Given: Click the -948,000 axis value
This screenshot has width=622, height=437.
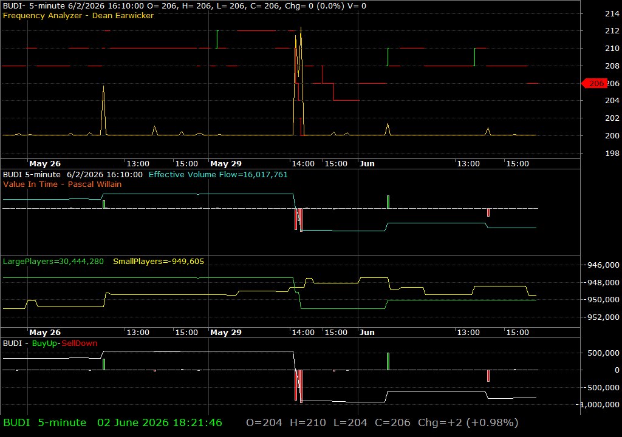Looking at the screenshot, I should [x=601, y=282].
